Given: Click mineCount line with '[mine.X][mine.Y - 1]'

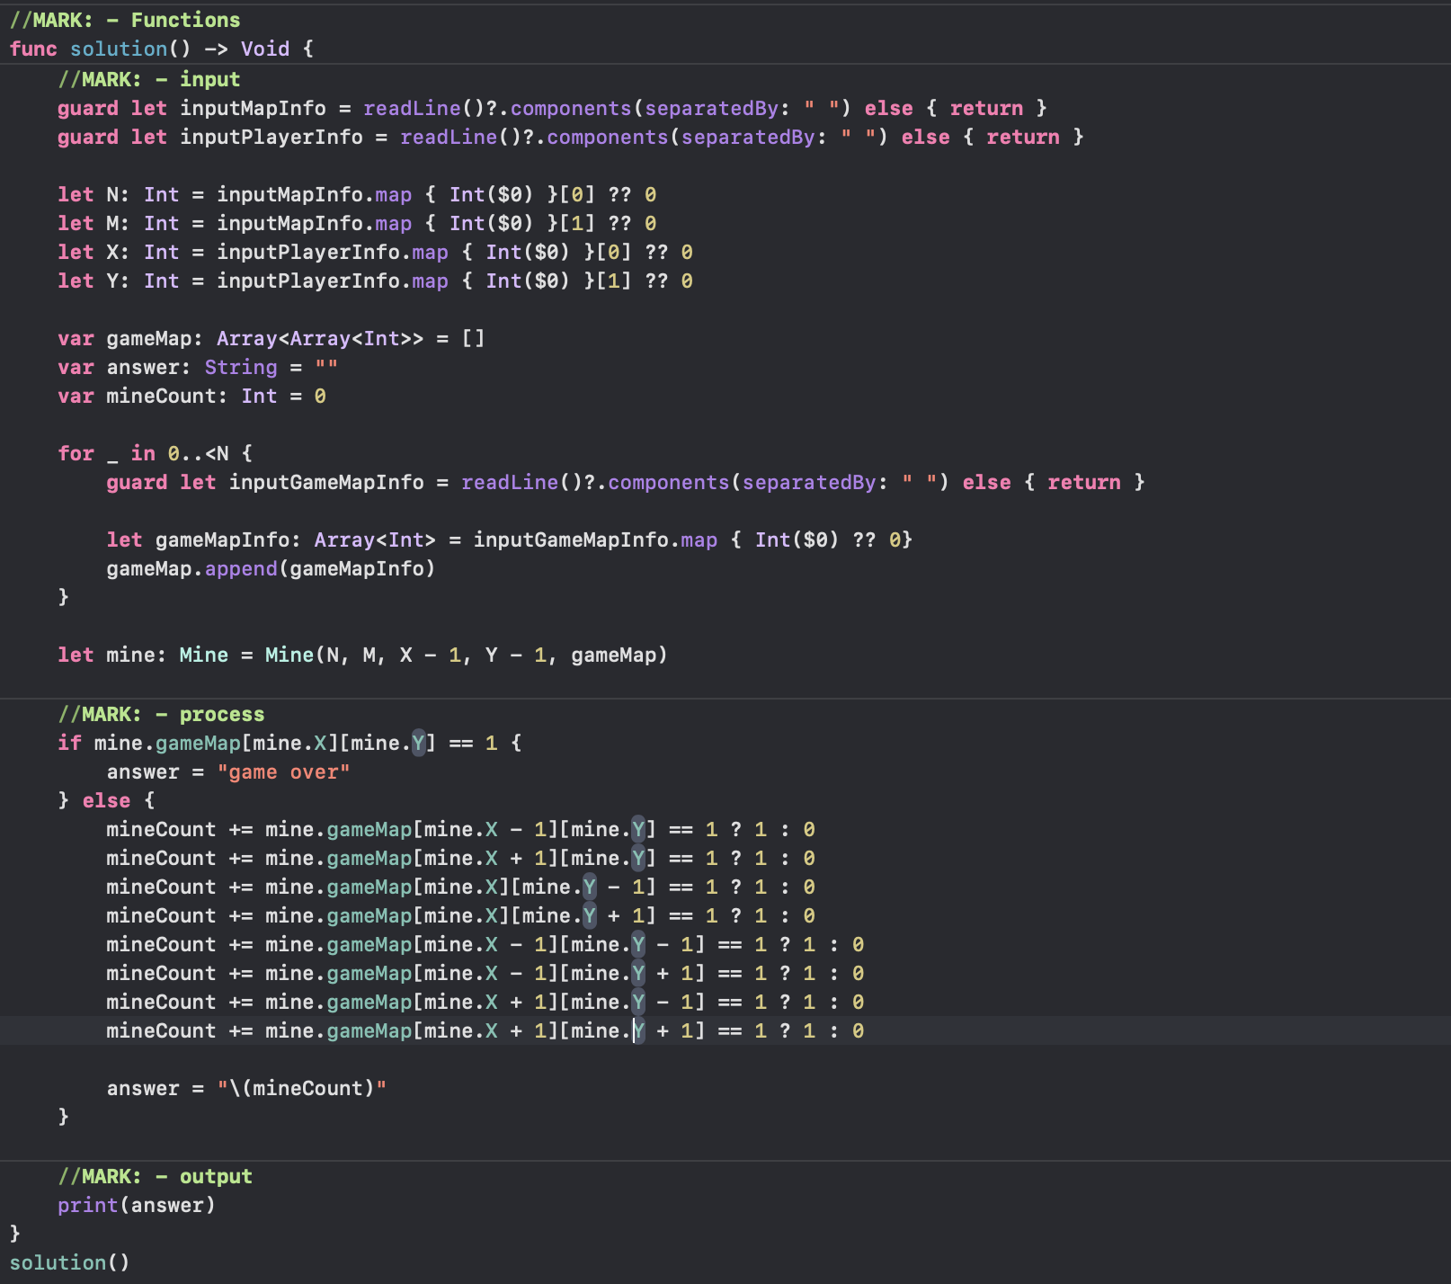Looking at the screenshot, I should pyautogui.click(x=461, y=887).
